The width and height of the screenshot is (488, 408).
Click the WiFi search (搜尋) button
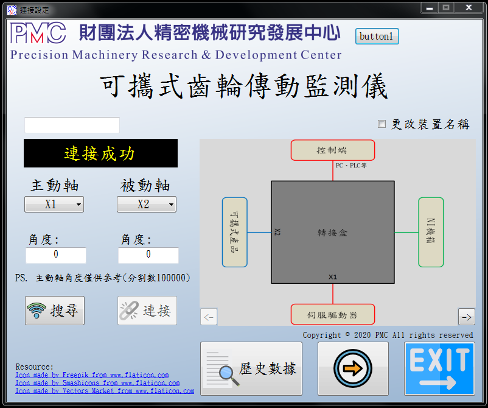pyautogui.click(x=55, y=311)
